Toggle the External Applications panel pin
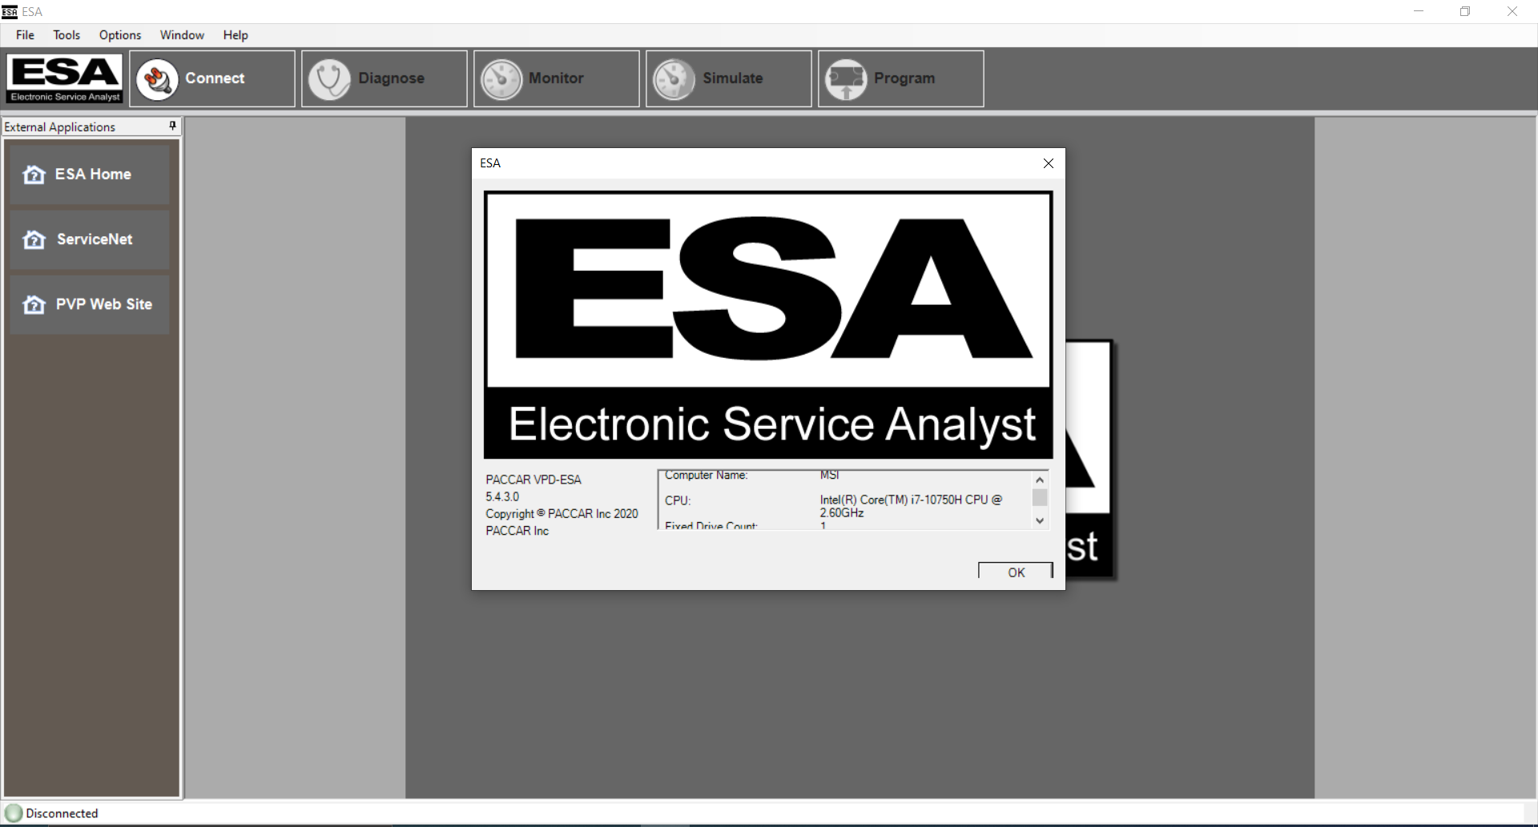This screenshot has width=1538, height=827. click(171, 126)
